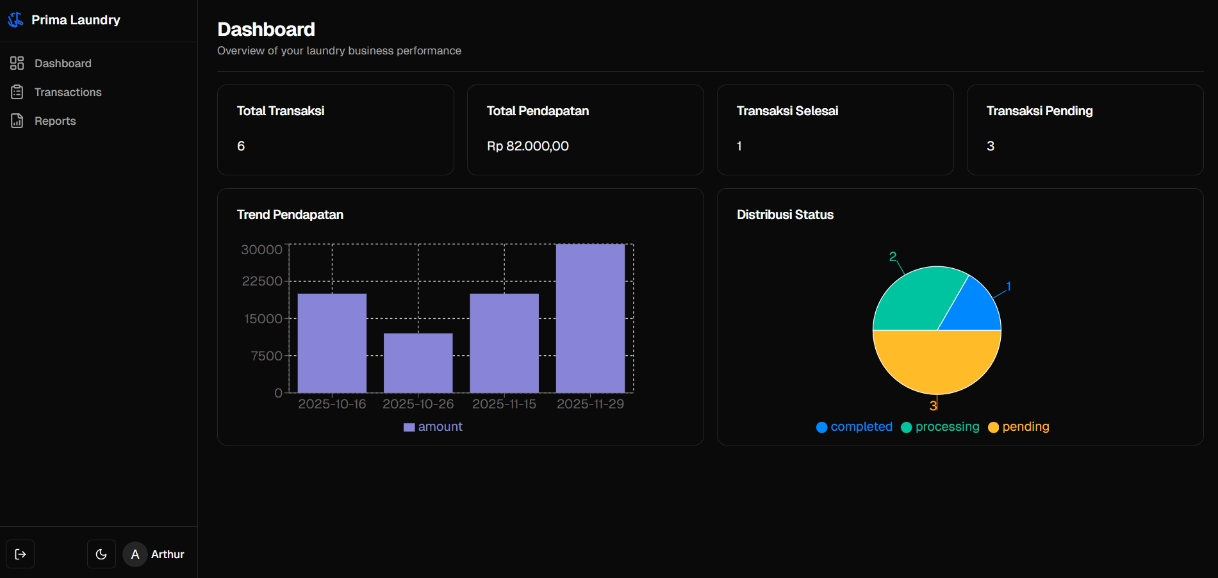Click the Prima Laundry brand name
This screenshot has height=578, width=1218.
click(x=76, y=20)
